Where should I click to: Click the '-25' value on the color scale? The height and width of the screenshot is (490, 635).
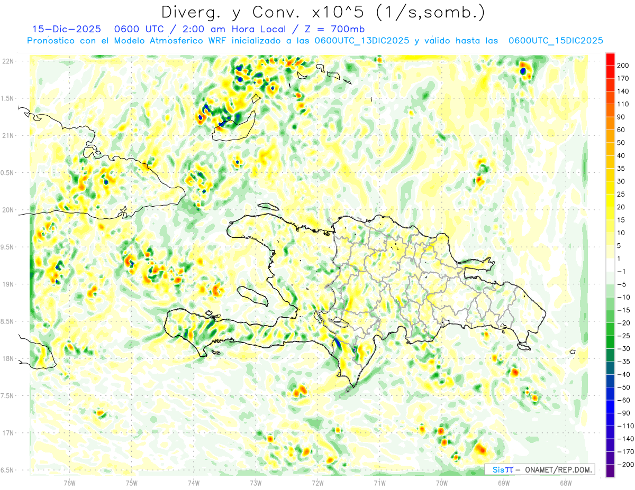click(624, 336)
